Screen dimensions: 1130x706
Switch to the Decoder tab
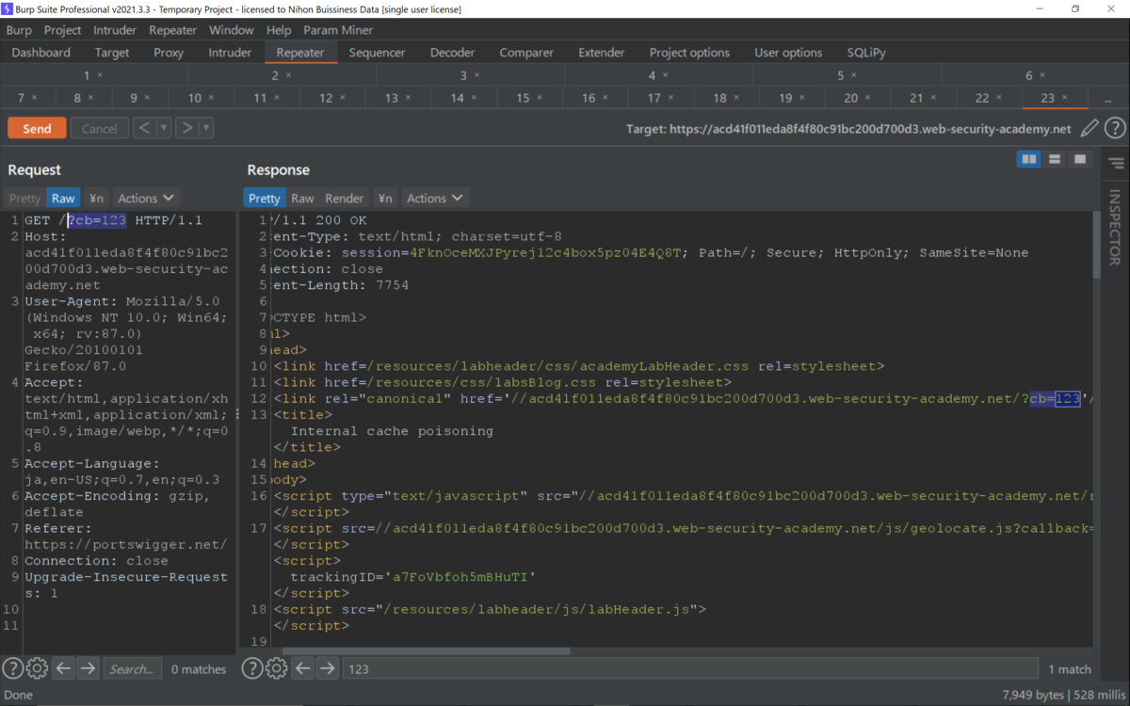[453, 53]
